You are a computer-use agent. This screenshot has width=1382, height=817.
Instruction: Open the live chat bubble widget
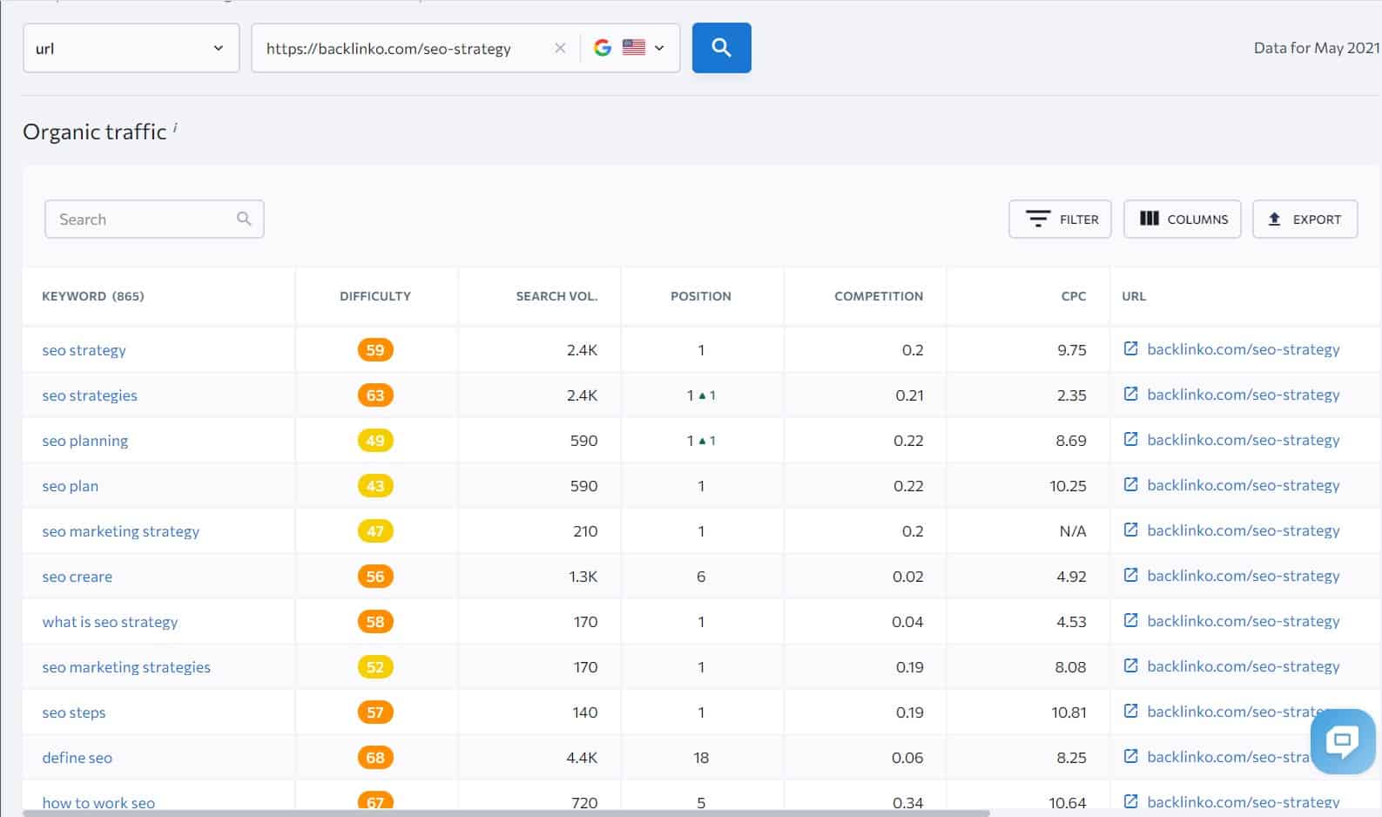coord(1342,741)
